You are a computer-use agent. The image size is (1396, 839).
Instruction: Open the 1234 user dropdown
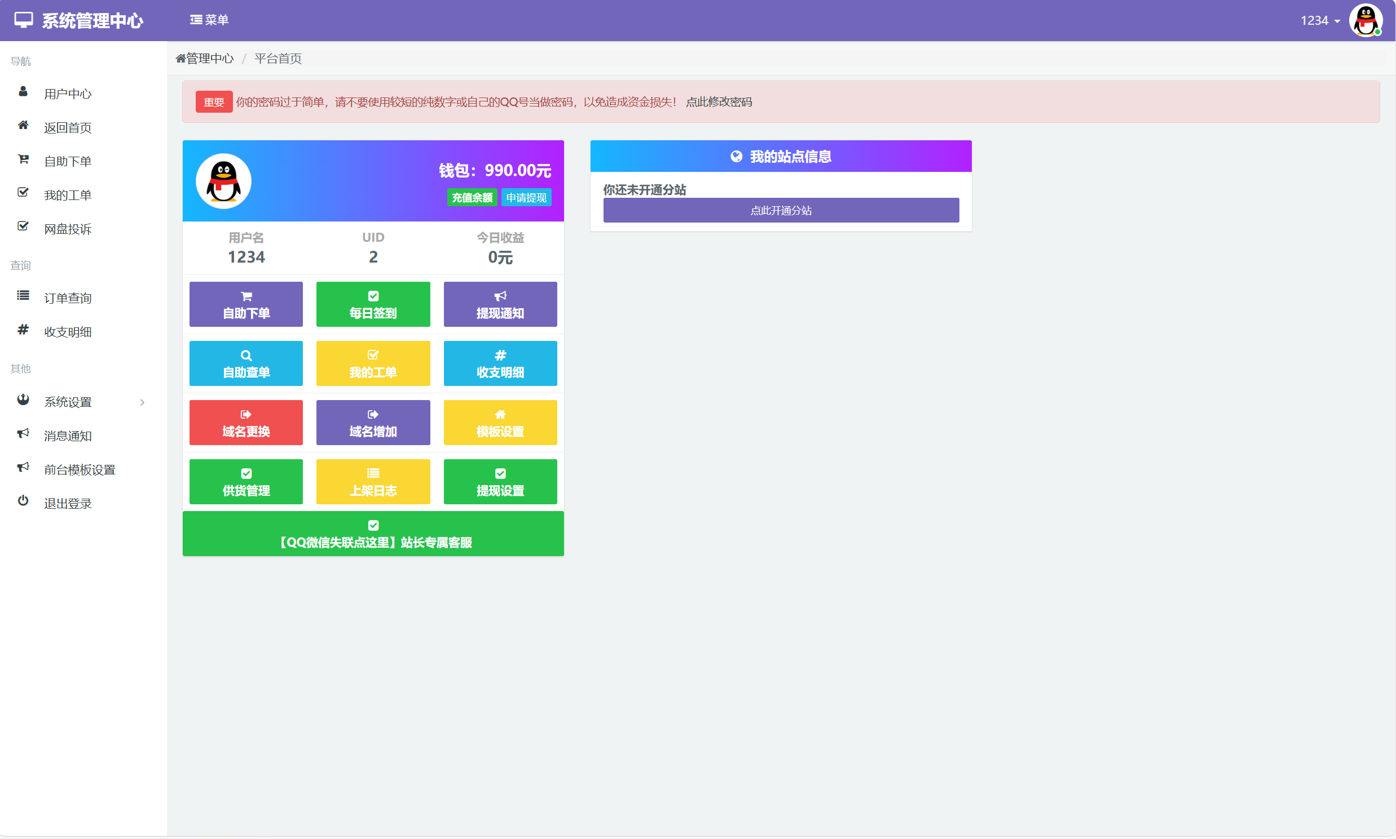coord(1320,21)
